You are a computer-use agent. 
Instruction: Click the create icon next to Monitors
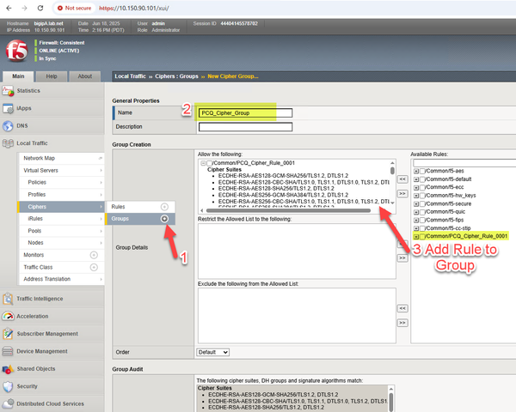tap(94, 255)
